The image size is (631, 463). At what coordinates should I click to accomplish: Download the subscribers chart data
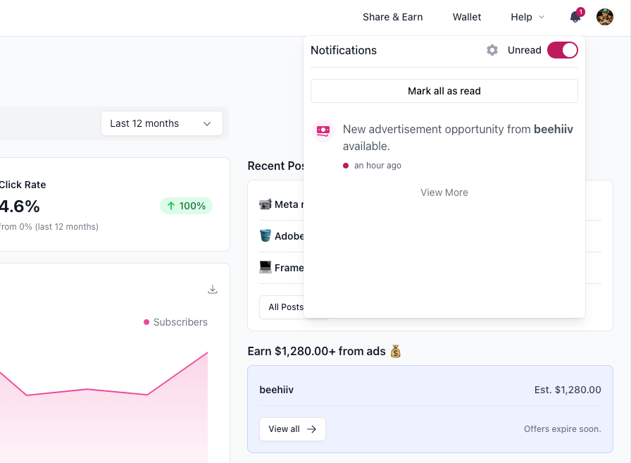click(213, 289)
